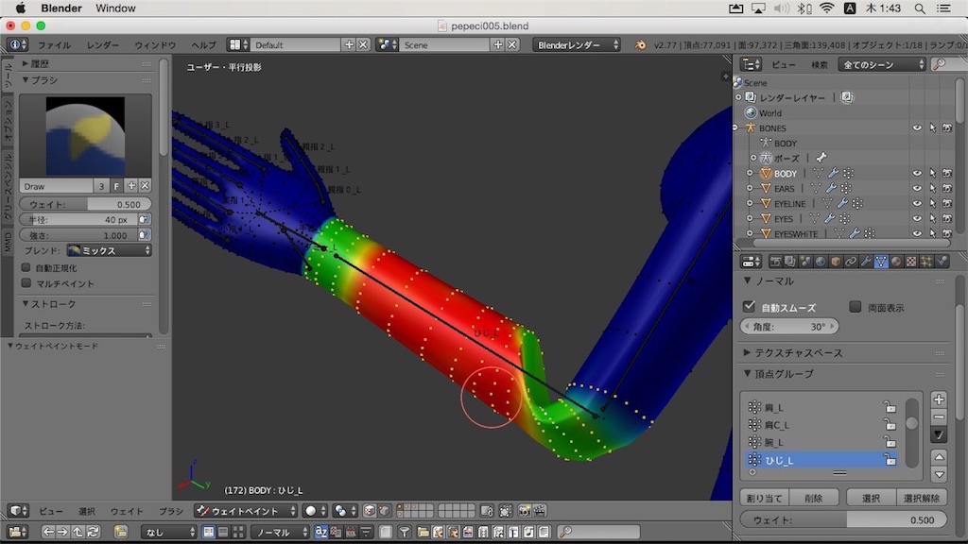Click the brush preview thumbnail
This screenshot has height=544, width=968.
(x=85, y=136)
